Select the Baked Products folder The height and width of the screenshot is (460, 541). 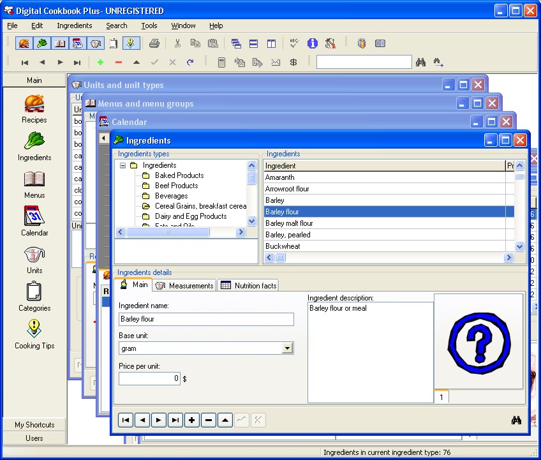pos(179,175)
